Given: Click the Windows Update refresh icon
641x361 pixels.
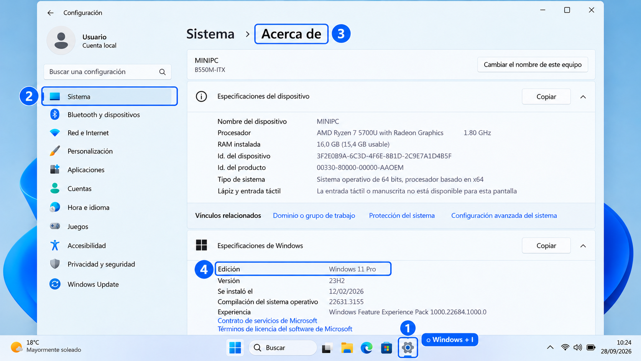Looking at the screenshot, I should point(55,284).
